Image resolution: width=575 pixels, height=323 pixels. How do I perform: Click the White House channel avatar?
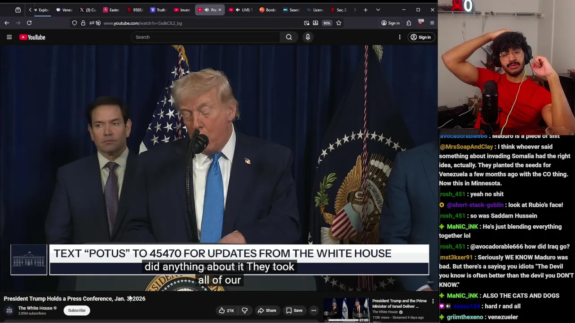[x=9, y=310]
